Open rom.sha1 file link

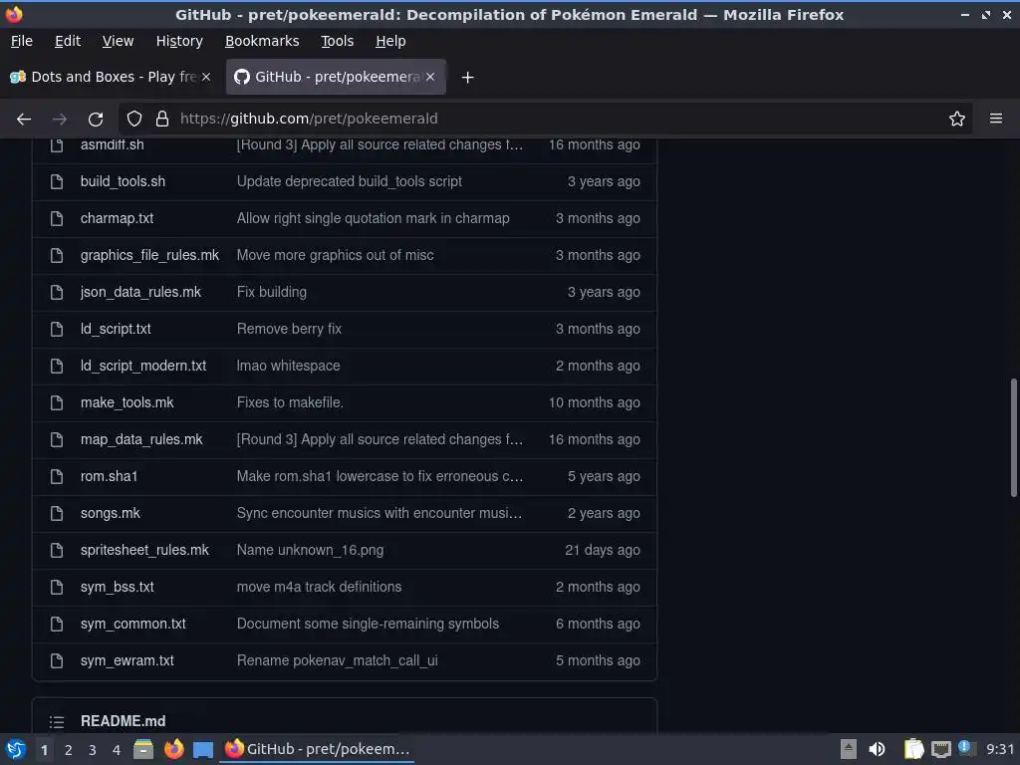[x=110, y=476]
